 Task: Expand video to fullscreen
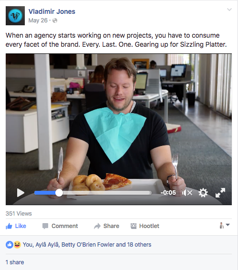(220, 193)
